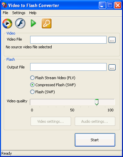Browse for the output file location
This screenshot has width=123, height=157.
click(x=112, y=67)
